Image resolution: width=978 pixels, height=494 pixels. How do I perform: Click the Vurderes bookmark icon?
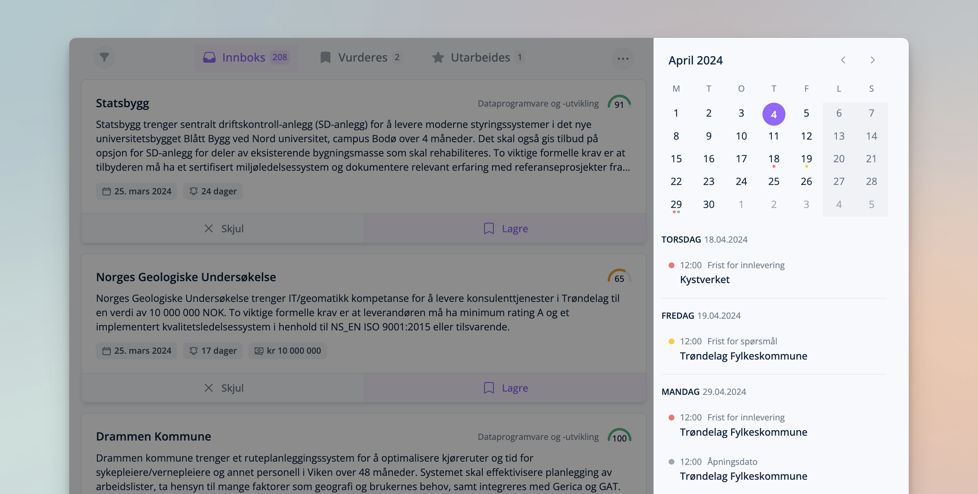point(325,57)
